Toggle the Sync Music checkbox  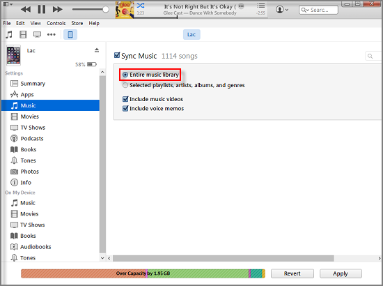[117, 55]
